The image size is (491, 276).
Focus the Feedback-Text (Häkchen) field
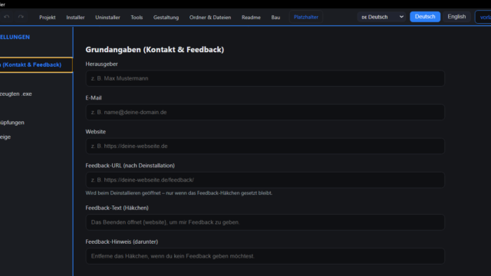[265, 222]
